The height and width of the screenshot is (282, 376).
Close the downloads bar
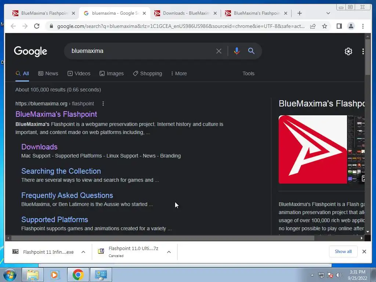(x=364, y=251)
